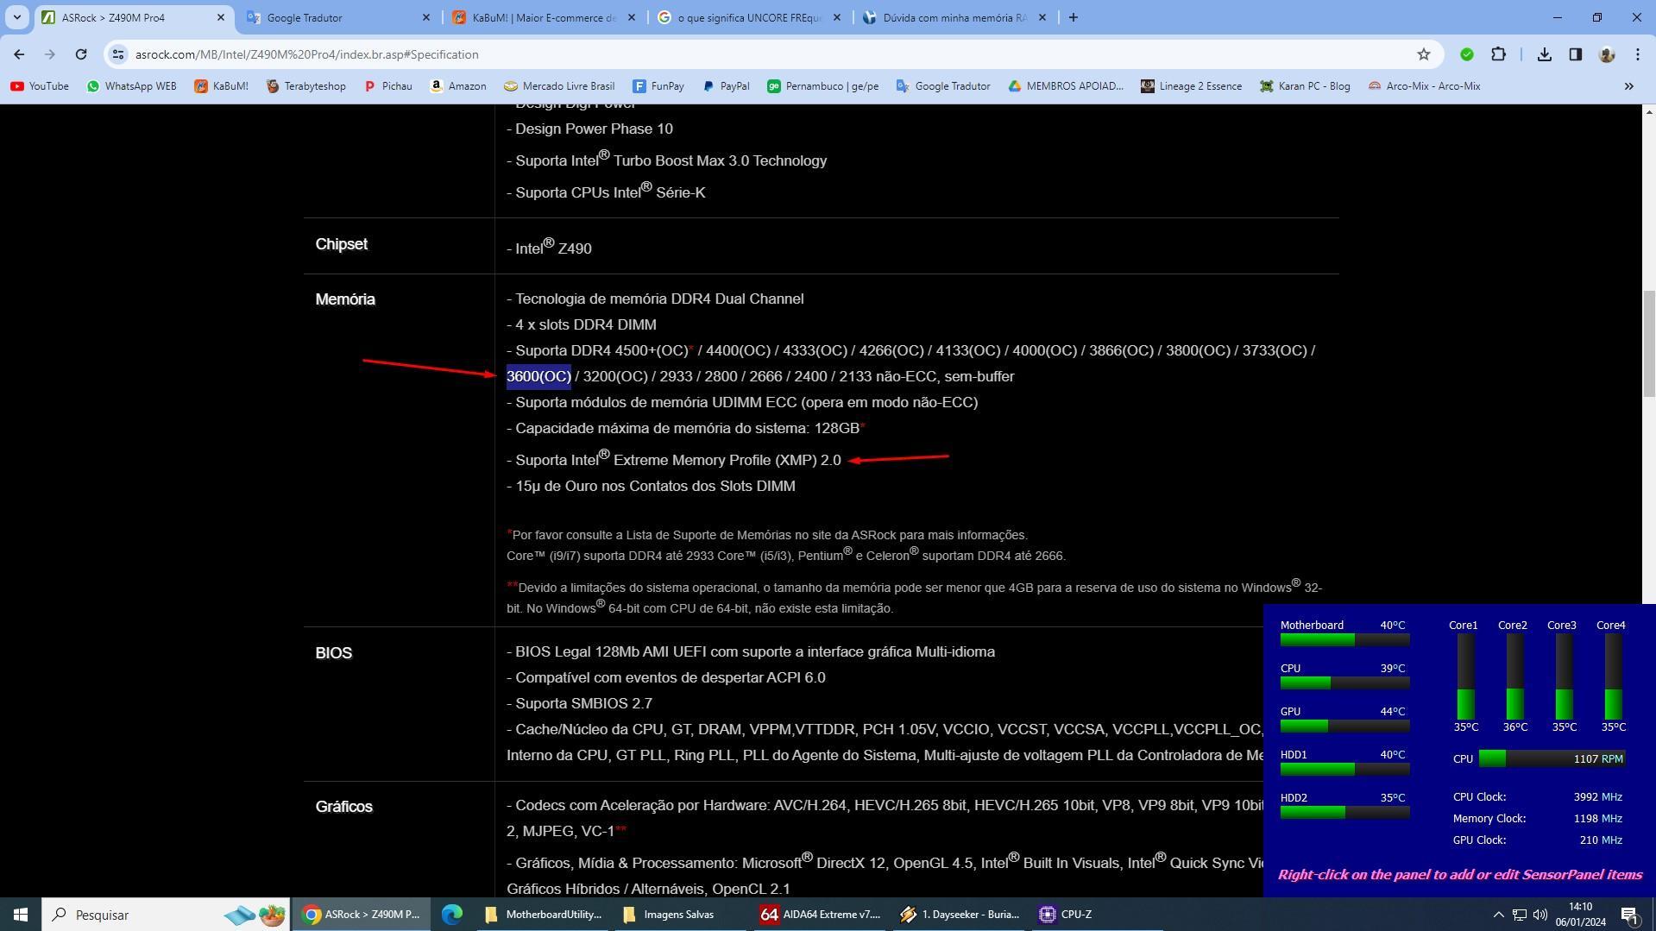Show more bookmarks with the chevron
1656x931 pixels.
1629,86
